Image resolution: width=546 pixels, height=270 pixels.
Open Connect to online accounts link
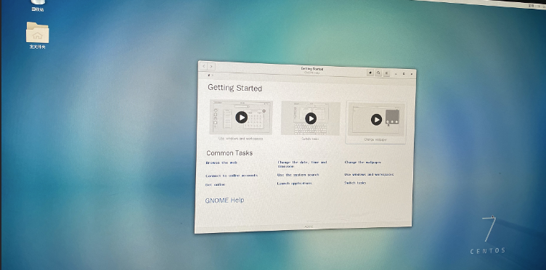tap(232, 176)
